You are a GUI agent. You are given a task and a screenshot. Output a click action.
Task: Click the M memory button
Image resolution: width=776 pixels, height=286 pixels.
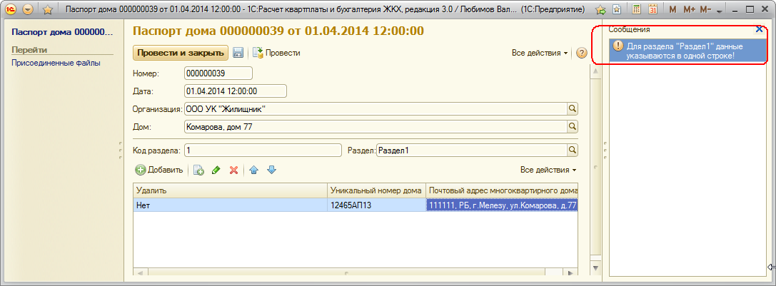point(672,9)
